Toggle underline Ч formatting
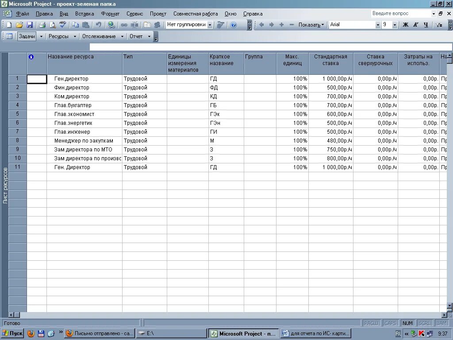 [x=426, y=25]
